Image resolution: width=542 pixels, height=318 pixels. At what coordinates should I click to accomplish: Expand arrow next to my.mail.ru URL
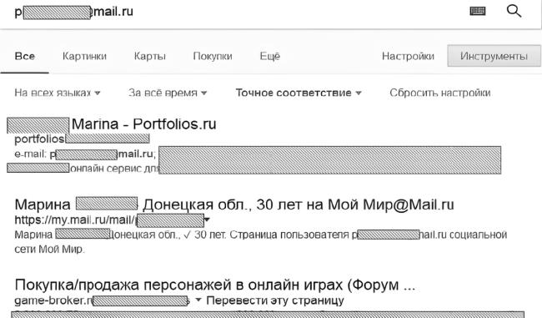point(208,220)
